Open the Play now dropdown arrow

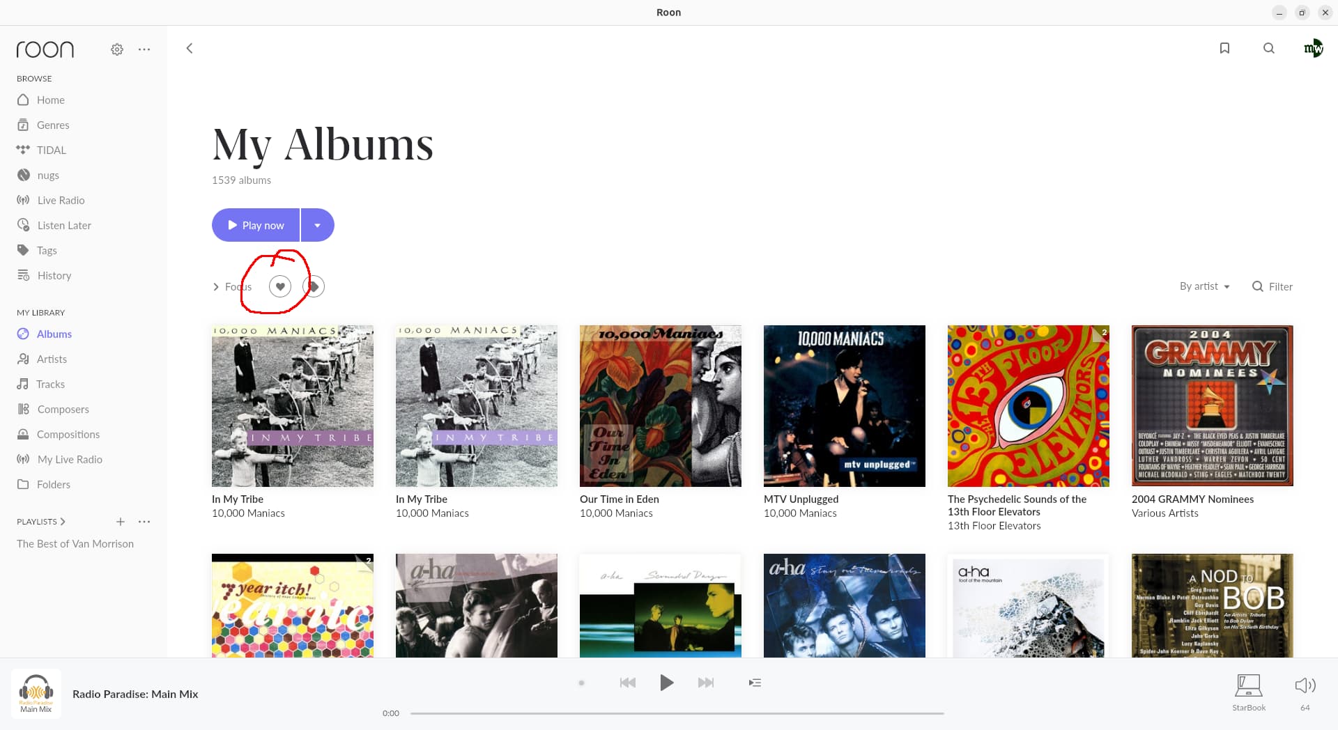(x=318, y=225)
